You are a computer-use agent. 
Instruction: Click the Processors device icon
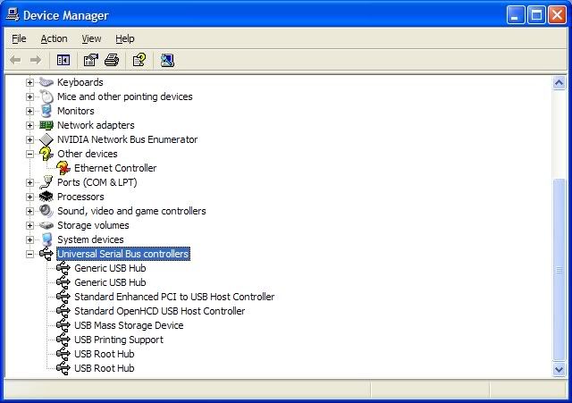[46, 197]
